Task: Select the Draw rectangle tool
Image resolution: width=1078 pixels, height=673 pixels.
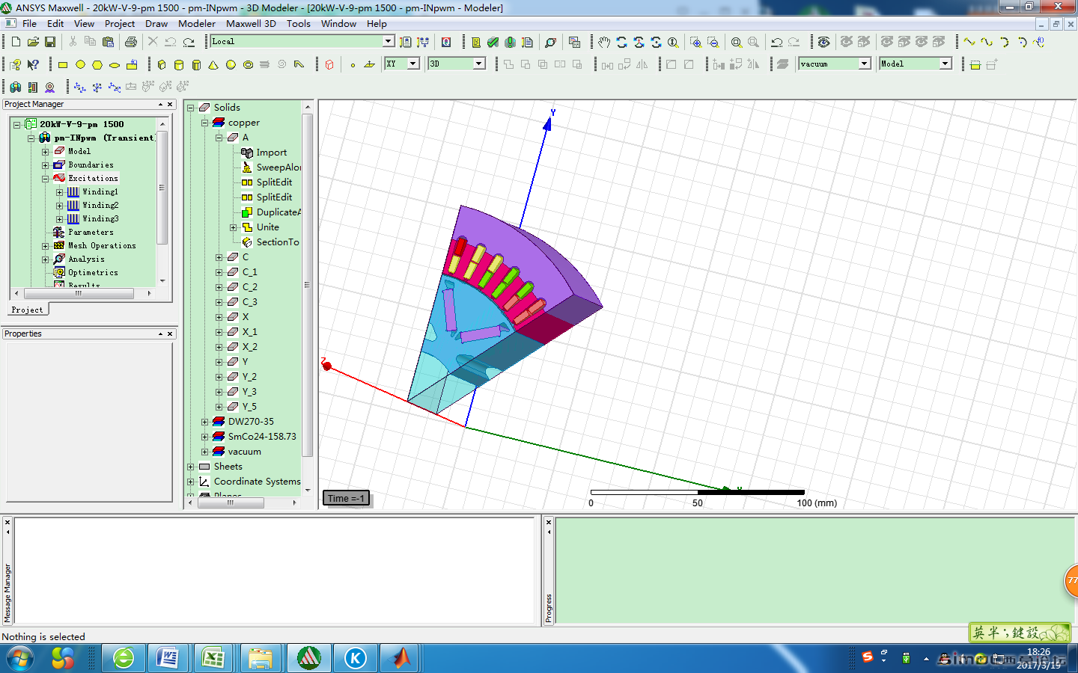Action: (x=63, y=65)
